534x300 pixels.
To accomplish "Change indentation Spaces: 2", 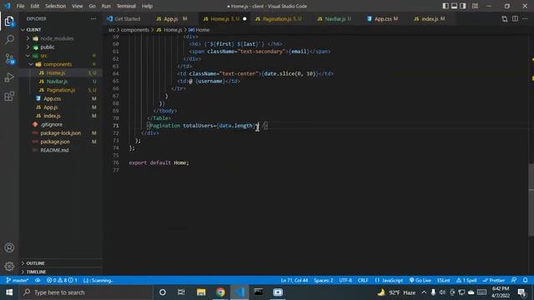I will [x=323, y=280].
